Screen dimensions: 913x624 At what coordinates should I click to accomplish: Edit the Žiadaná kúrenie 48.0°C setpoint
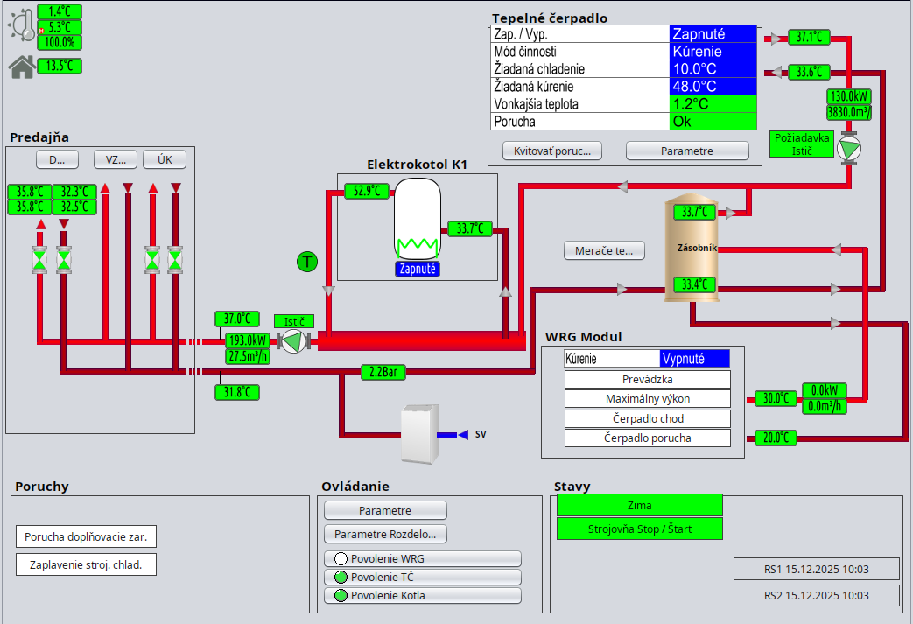coord(712,87)
